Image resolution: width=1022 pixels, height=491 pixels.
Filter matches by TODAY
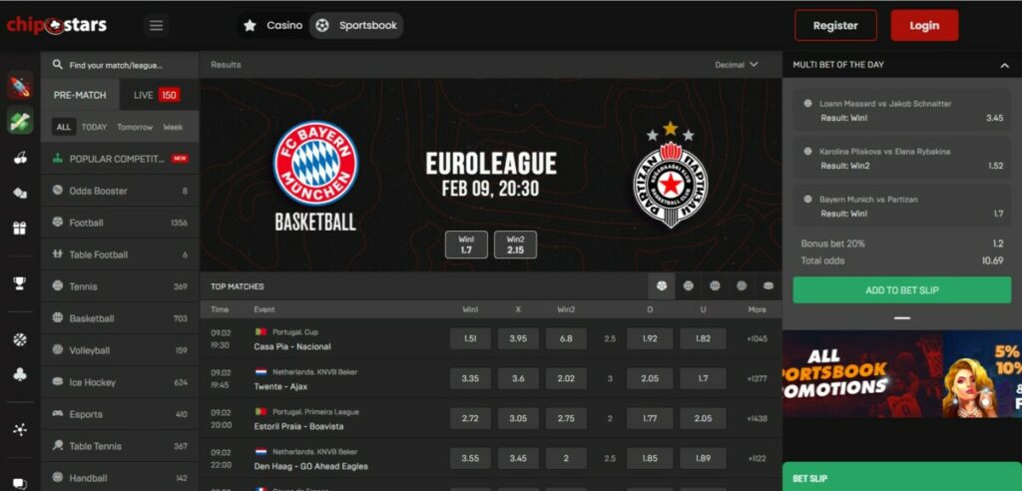coord(94,127)
